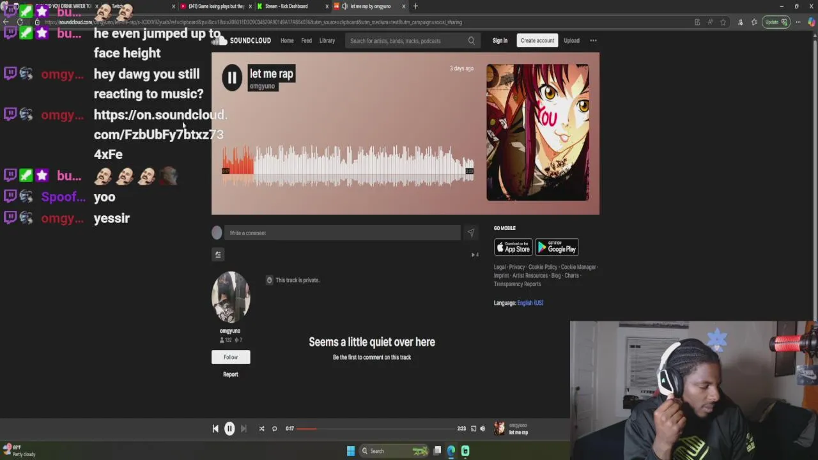Skip to previous track in bottom player

click(215, 429)
